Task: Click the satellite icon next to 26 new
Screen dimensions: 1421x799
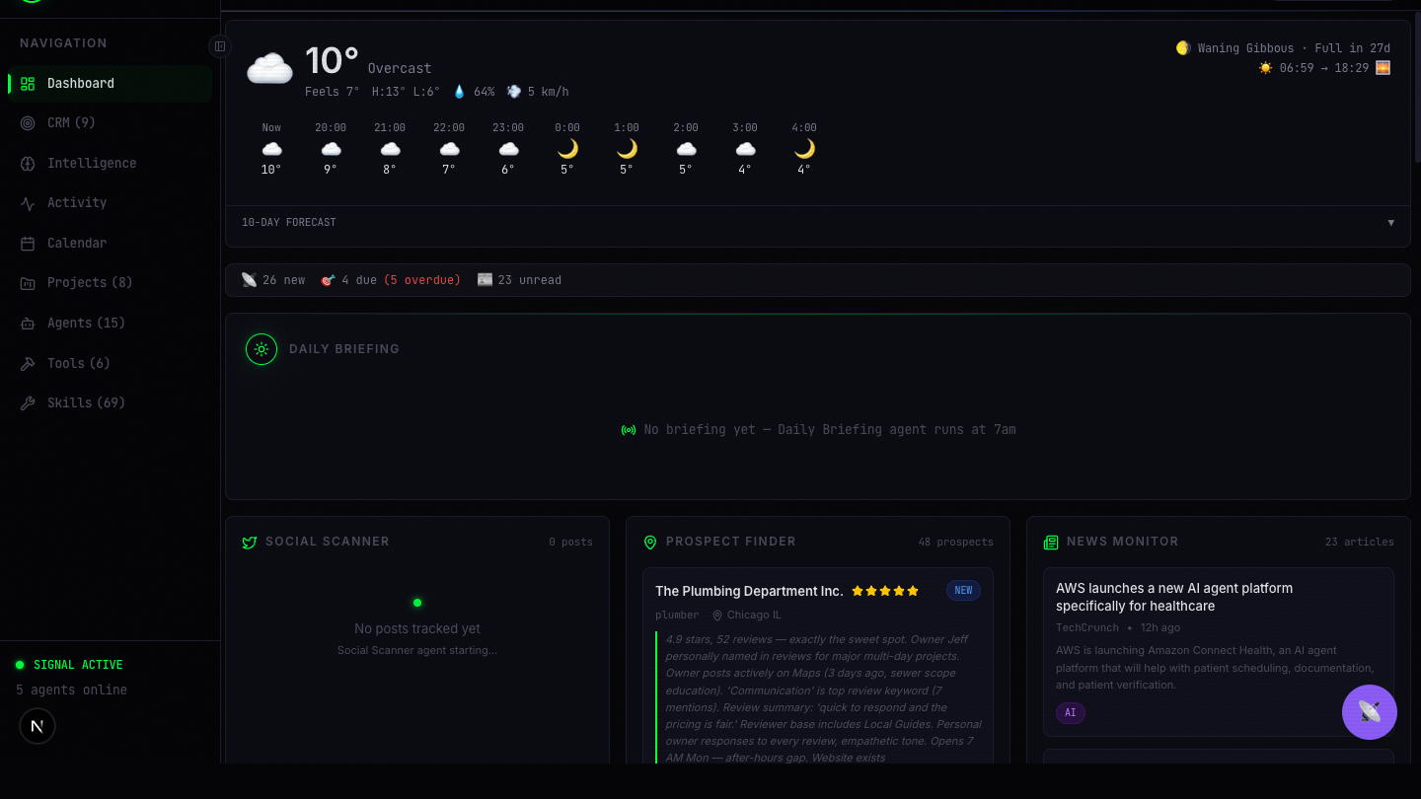Action: (x=249, y=279)
